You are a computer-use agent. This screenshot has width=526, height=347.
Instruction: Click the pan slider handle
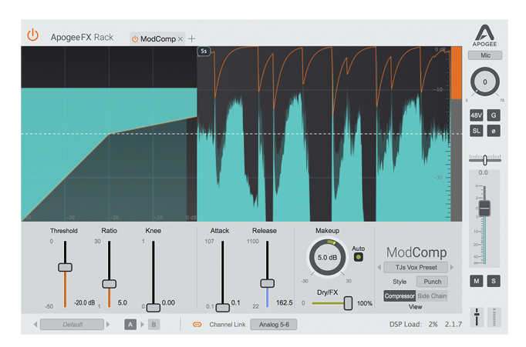coord(485,160)
